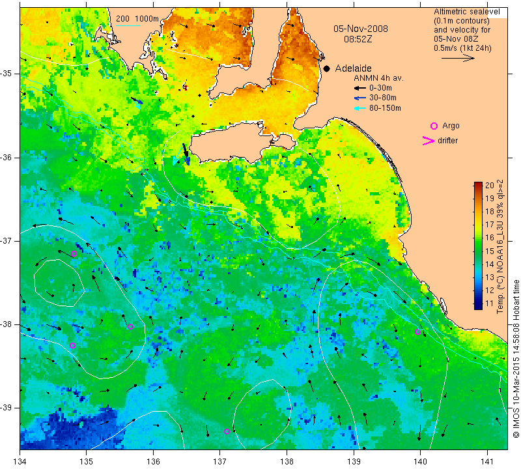
Task: Click the blue 30-80m legend arrow
Action: [x=359, y=98]
